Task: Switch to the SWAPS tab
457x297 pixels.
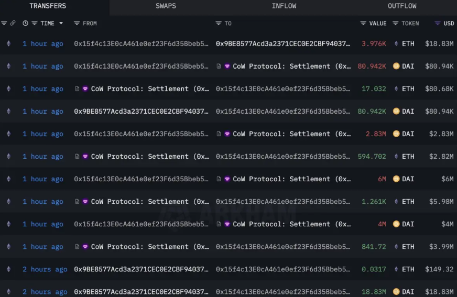Action: tap(166, 6)
